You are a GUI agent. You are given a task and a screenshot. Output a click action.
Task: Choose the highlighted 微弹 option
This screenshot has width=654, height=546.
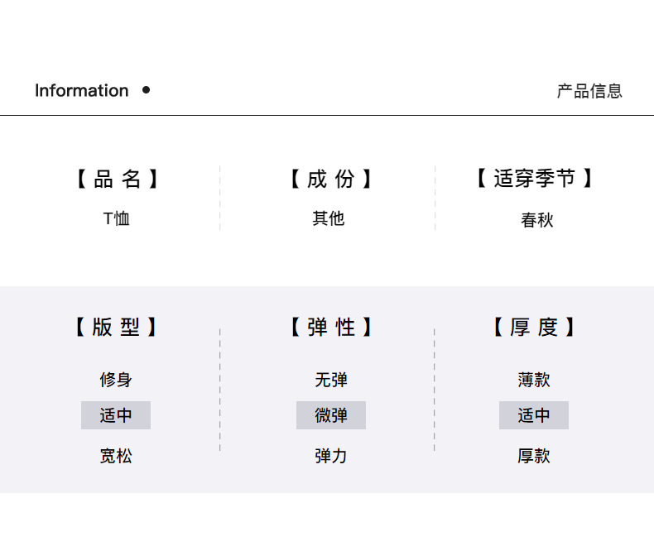(330, 415)
